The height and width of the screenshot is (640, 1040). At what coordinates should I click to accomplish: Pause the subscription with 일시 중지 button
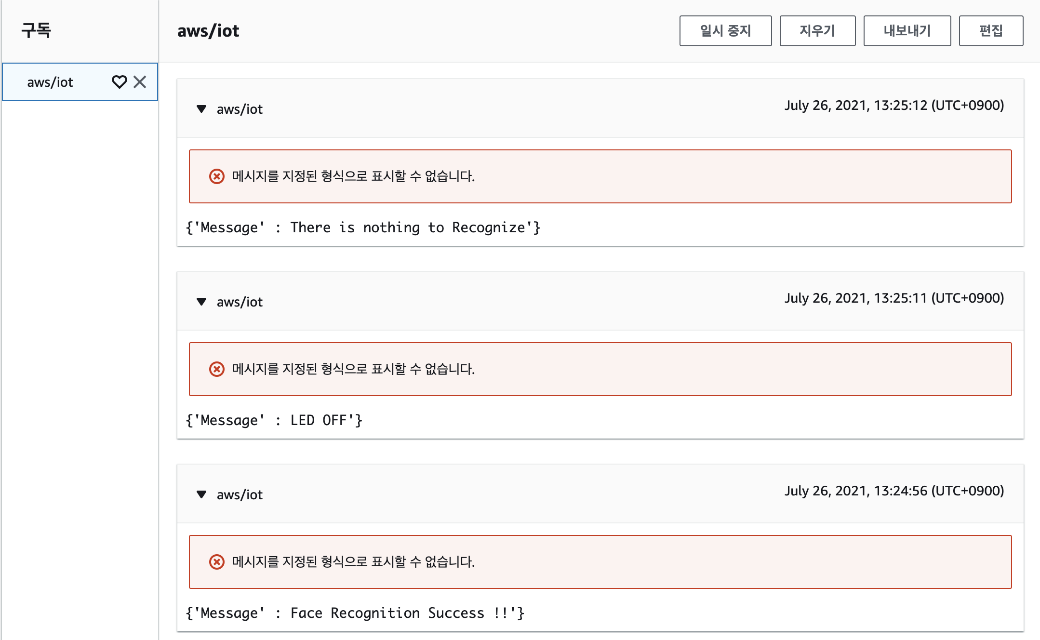tap(725, 31)
